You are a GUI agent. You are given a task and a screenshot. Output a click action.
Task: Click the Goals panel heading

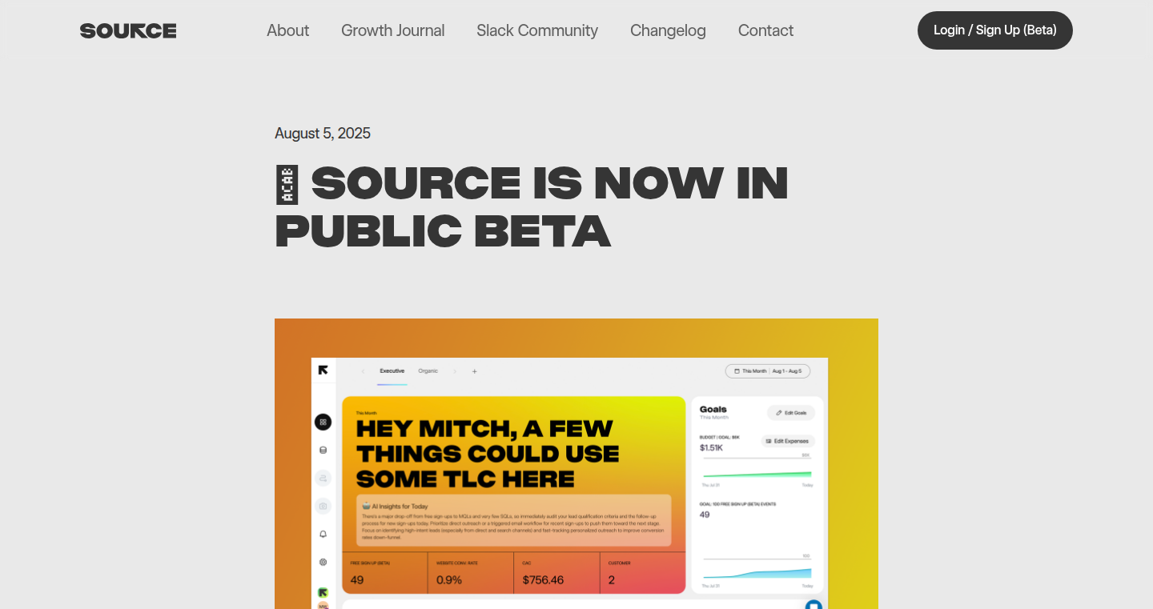713,409
